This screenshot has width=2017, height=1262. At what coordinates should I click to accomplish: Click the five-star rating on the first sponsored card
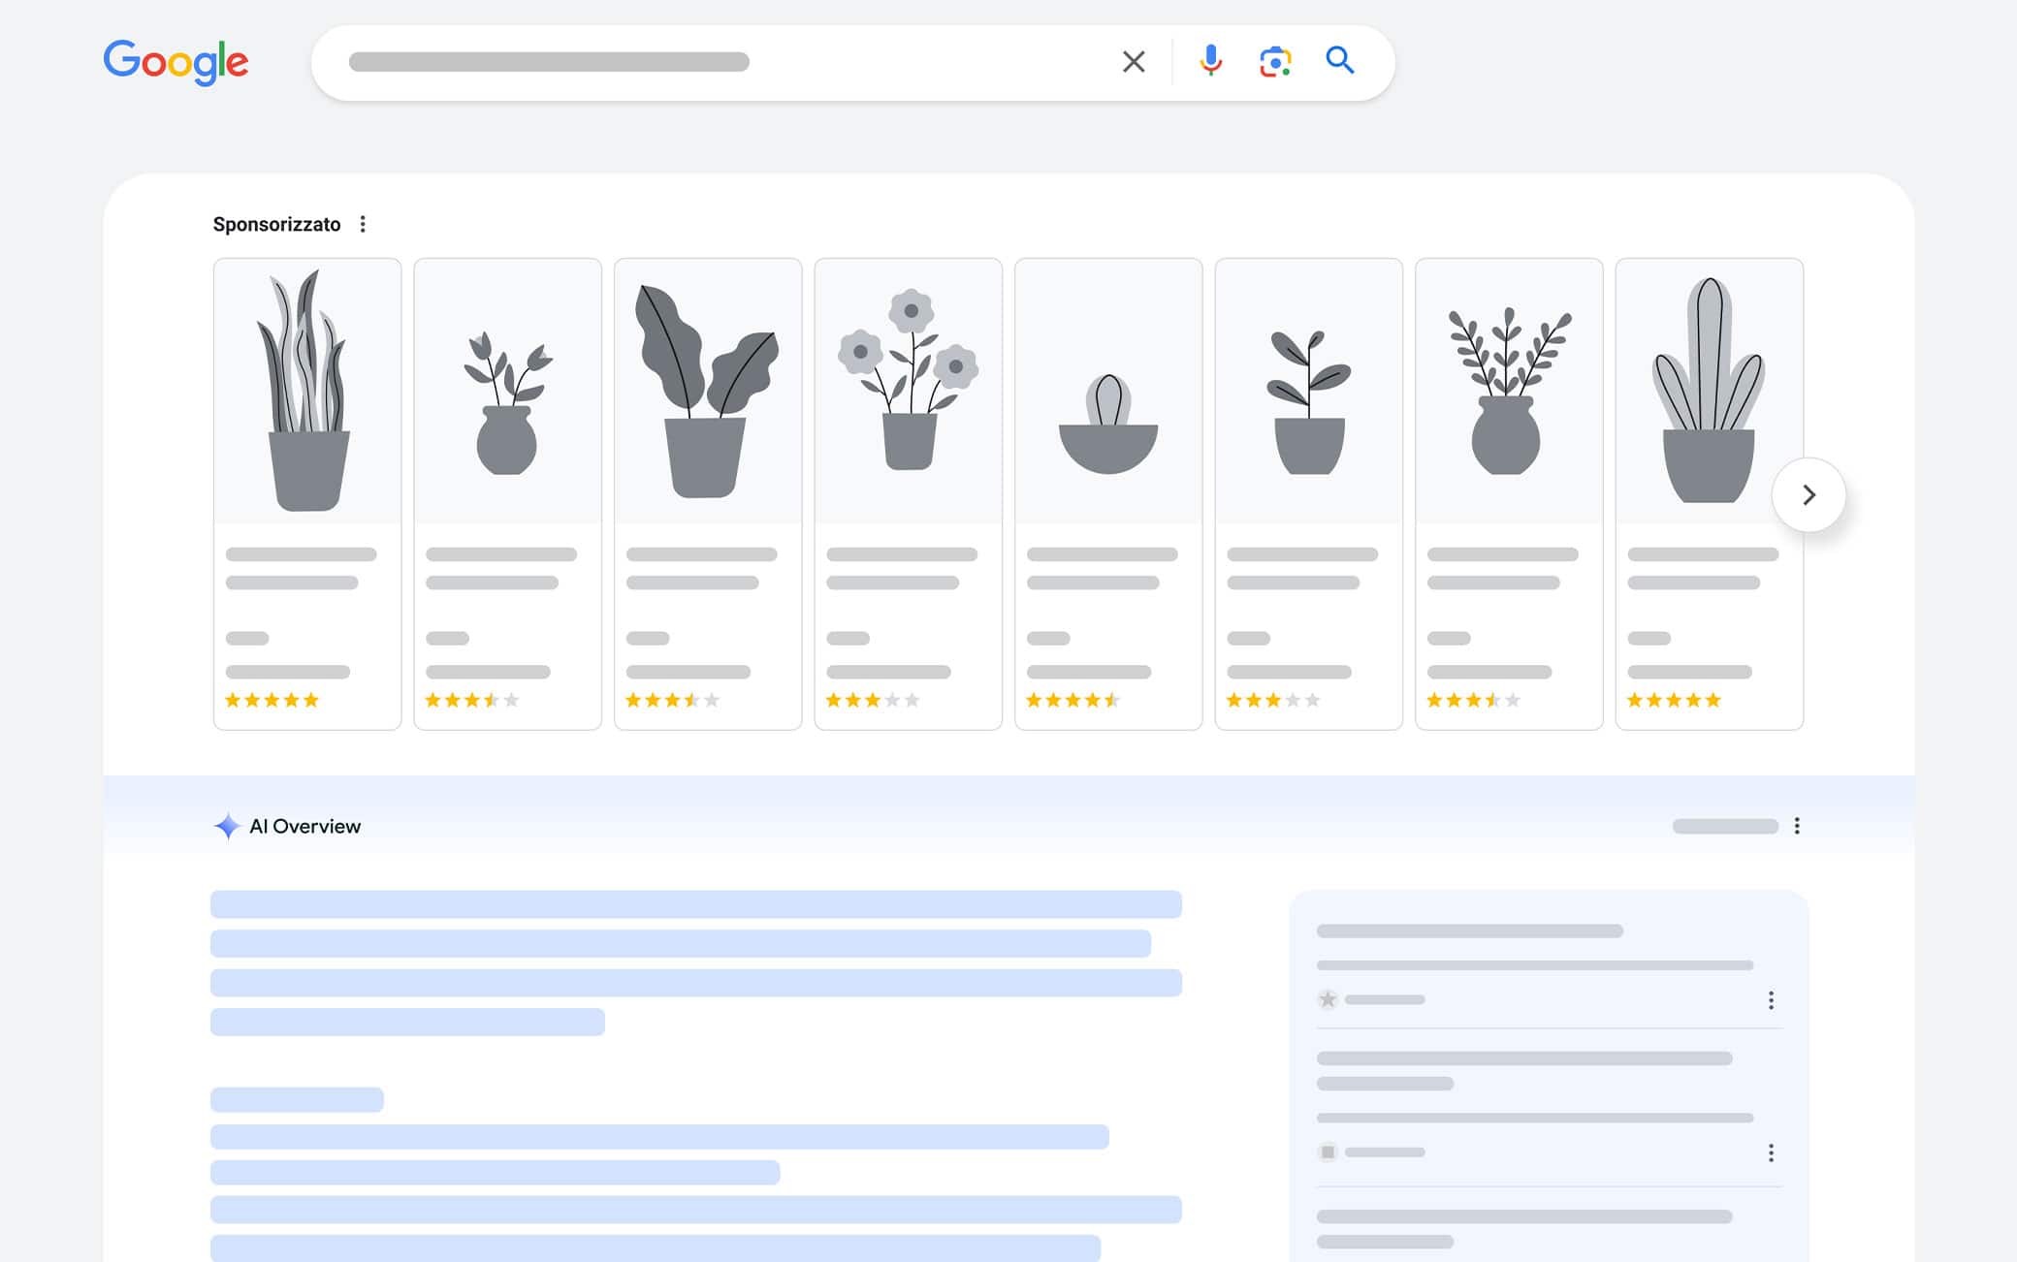272,699
